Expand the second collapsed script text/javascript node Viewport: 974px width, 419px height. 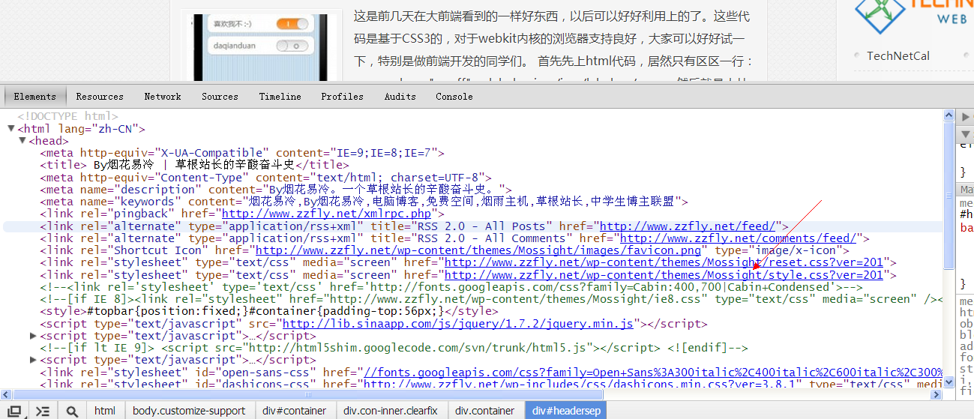[x=33, y=361]
